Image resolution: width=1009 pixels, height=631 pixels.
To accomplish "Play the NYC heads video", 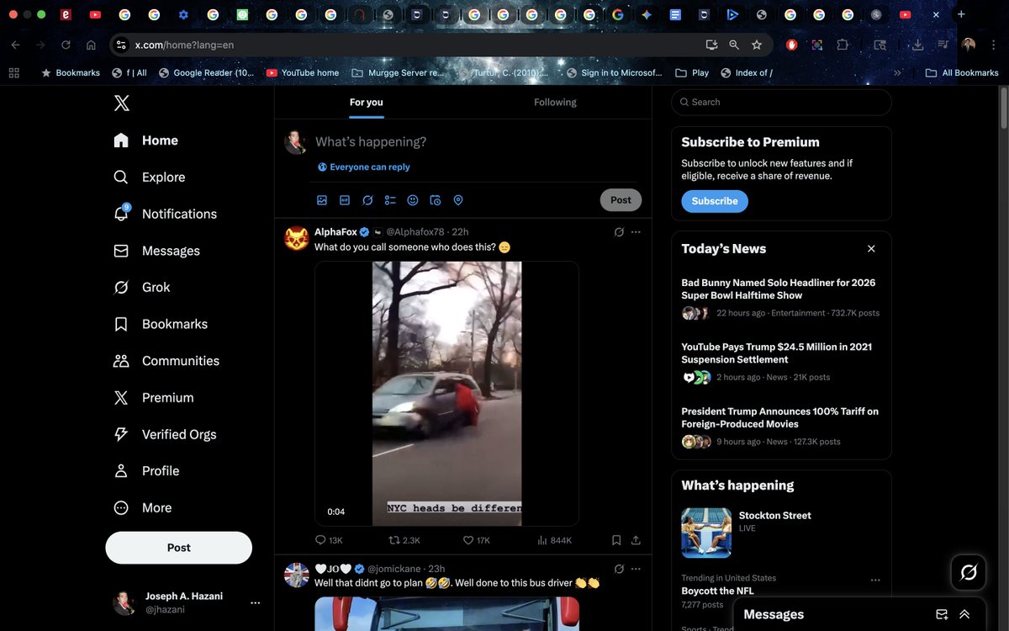I will click(446, 394).
